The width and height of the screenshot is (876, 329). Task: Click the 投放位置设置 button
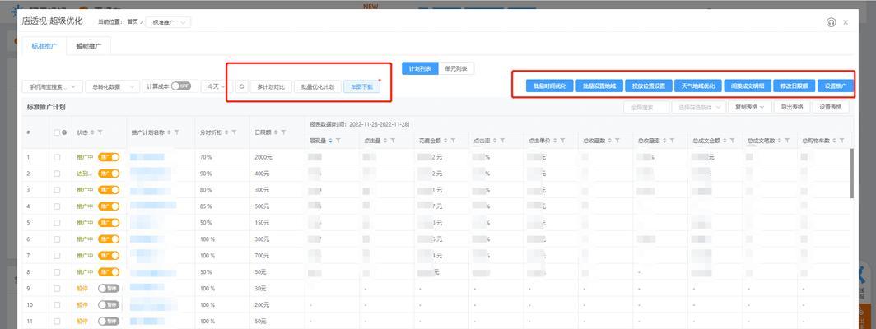[x=649, y=86]
